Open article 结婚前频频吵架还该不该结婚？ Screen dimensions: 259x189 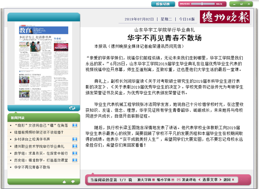[x=38, y=132]
